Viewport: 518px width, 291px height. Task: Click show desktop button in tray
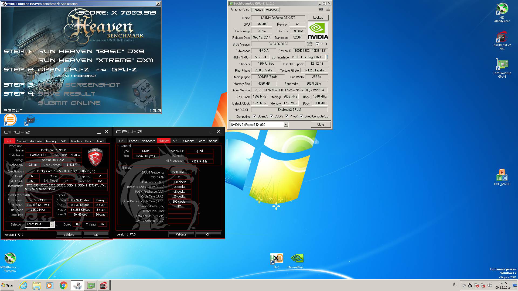[x=515, y=285]
